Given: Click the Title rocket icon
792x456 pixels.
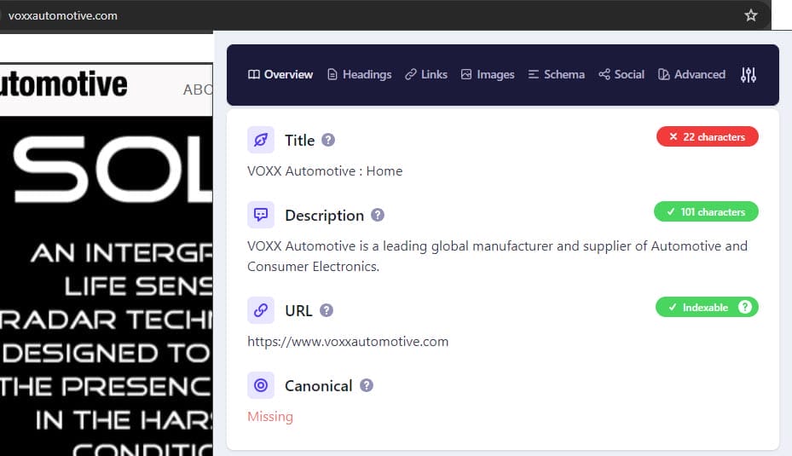Looking at the screenshot, I should tap(261, 140).
